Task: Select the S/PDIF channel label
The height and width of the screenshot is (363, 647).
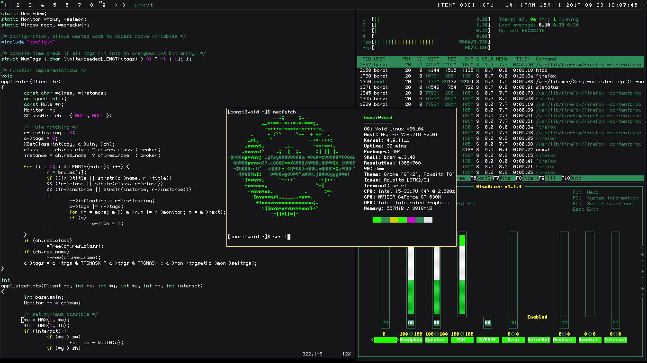Action: tap(487, 340)
